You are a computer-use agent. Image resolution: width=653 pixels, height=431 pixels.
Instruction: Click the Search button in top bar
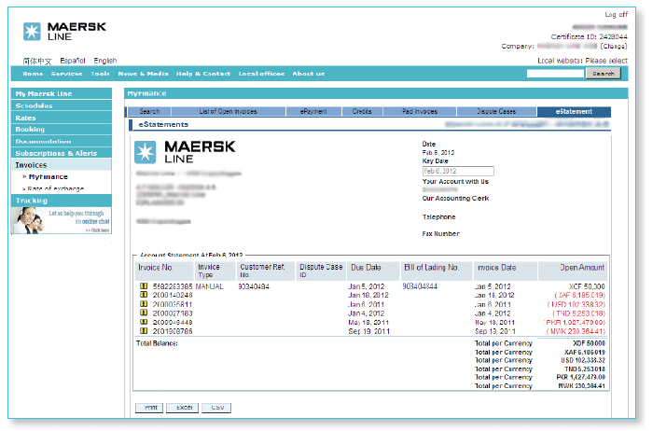tap(603, 74)
